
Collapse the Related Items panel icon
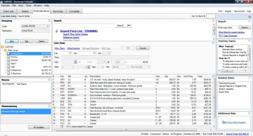tap(249, 78)
